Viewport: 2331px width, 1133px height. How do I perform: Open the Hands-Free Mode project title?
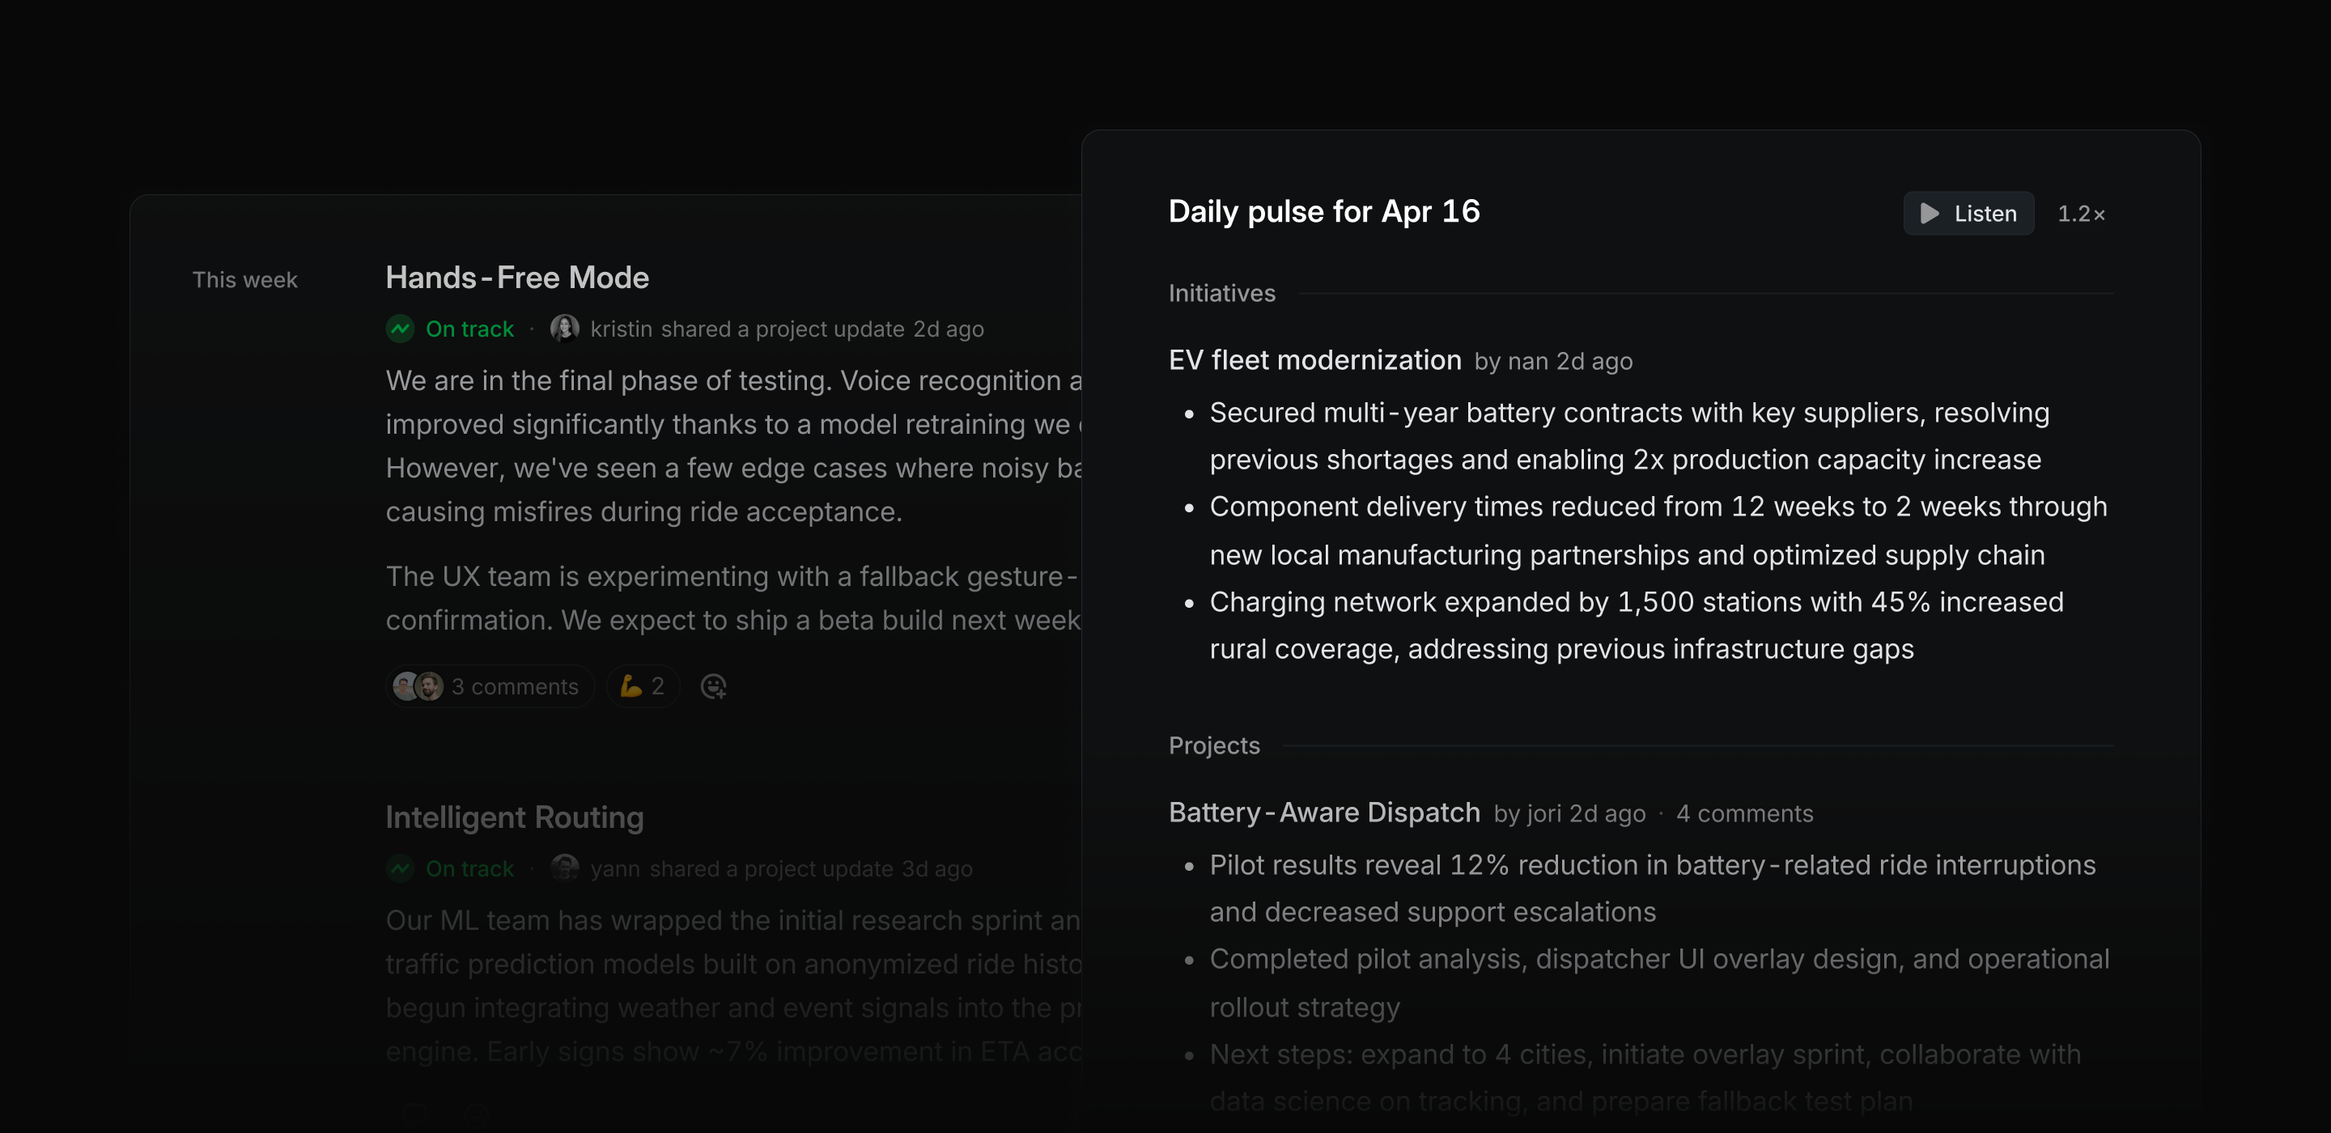(x=516, y=277)
